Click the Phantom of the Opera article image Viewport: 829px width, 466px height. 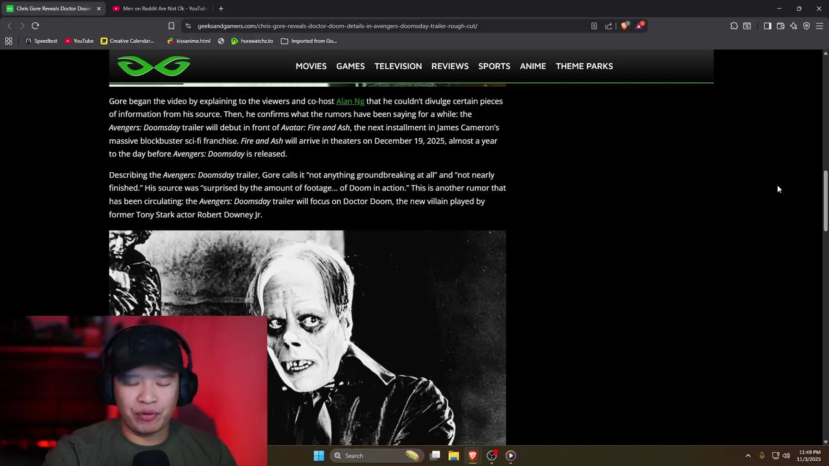coord(307,337)
